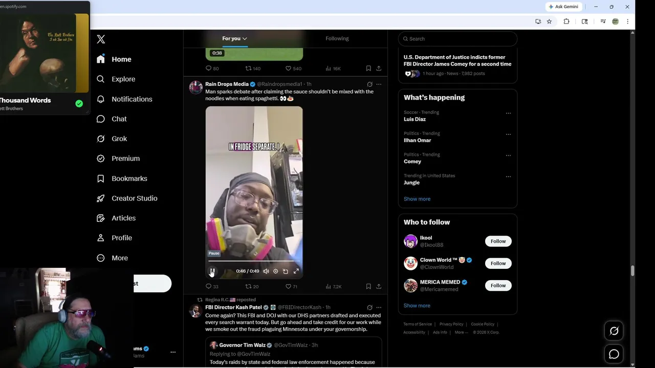Seek on the video progress bar
The width and height of the screenshot is (655, 368).
(254, 261)
